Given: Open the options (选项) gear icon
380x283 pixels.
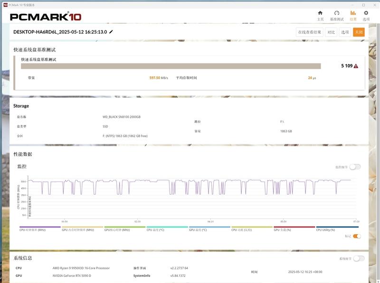Looking at the screenshot, I should [366, 13].
